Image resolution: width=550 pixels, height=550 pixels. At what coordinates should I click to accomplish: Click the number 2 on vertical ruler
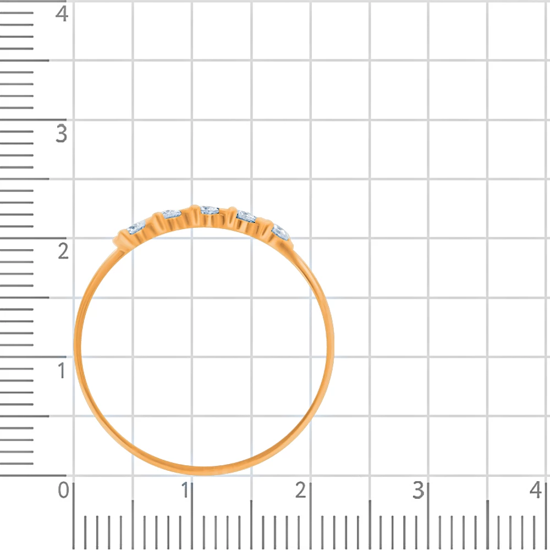[63, 251]
